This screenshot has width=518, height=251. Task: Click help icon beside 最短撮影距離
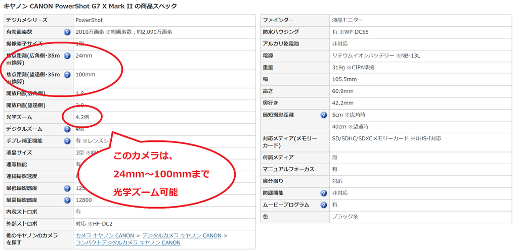(323, 115)
